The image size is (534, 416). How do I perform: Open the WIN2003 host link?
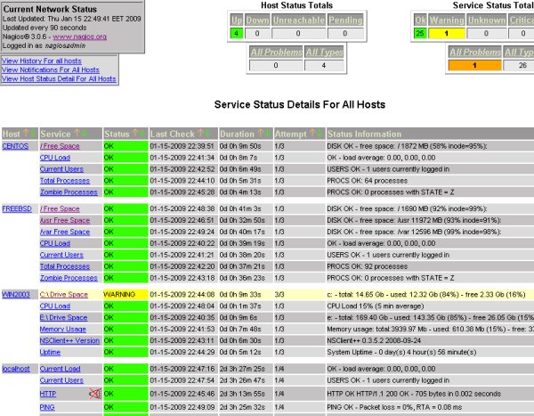[16, 295]
